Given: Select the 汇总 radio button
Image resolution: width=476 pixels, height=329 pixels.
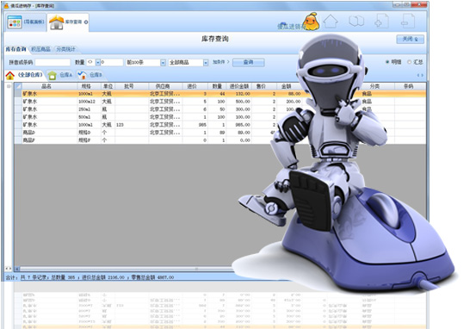Looking at the screenshot, I should pos(409,62).
